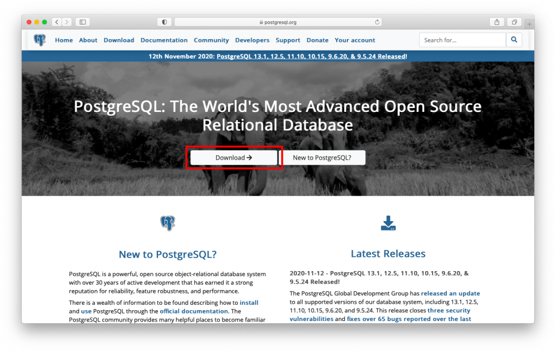Maximize window with green traffic light
The height and width of the screenshot is (352, 556).
point(45,22)
